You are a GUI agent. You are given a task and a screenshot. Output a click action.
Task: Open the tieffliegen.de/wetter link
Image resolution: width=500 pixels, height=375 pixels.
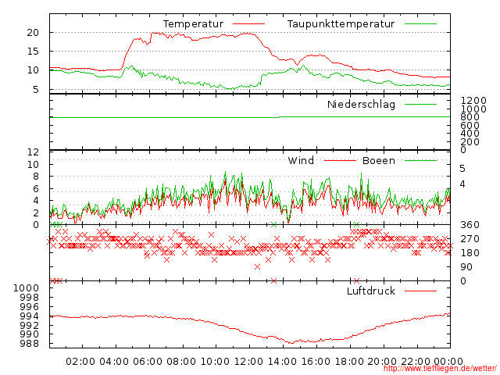[440, 369]
